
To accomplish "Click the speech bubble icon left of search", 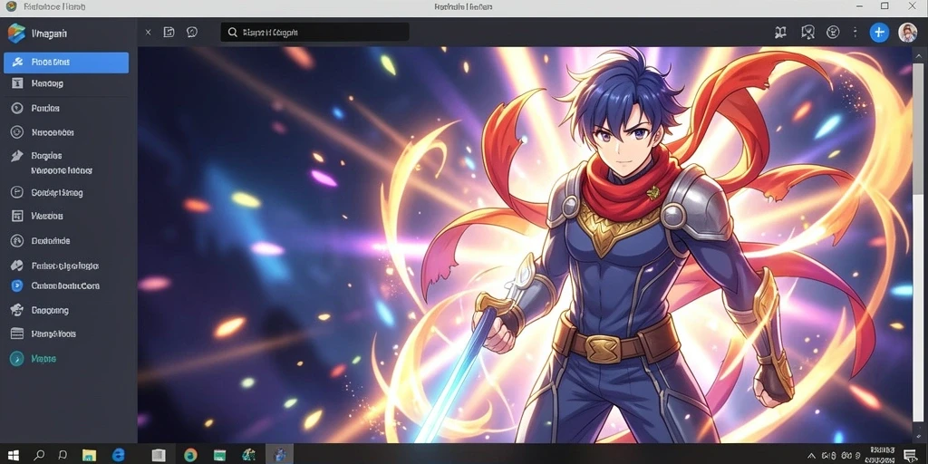I will tap(192, 32).
